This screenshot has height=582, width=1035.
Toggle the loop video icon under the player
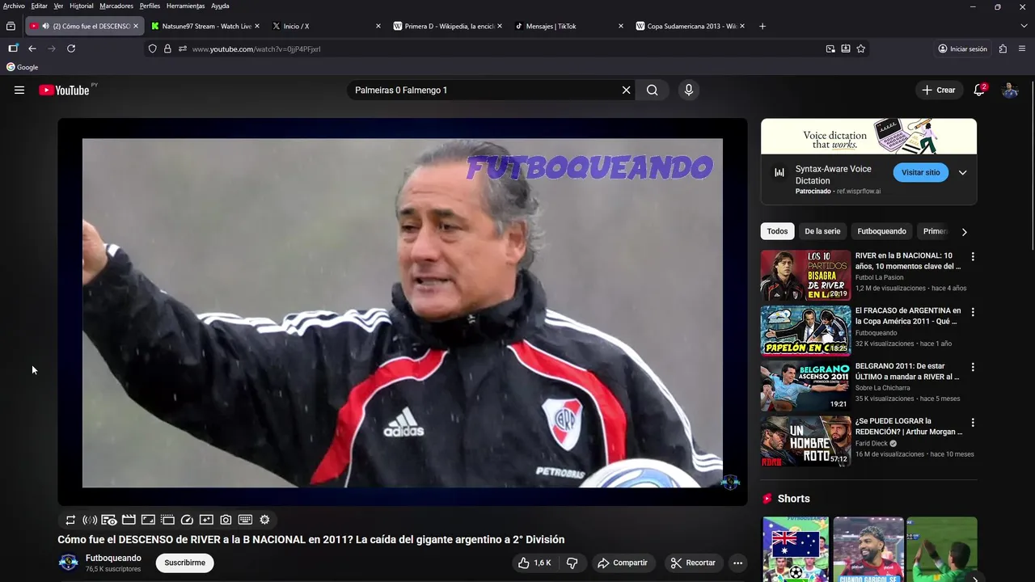pyautogui.click(x=70, y=520)
